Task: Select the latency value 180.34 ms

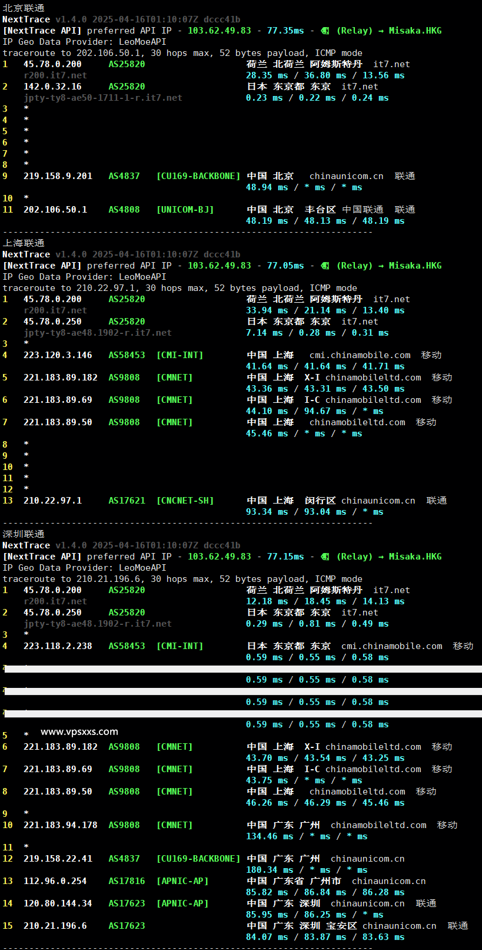Action: pos(270,870)
